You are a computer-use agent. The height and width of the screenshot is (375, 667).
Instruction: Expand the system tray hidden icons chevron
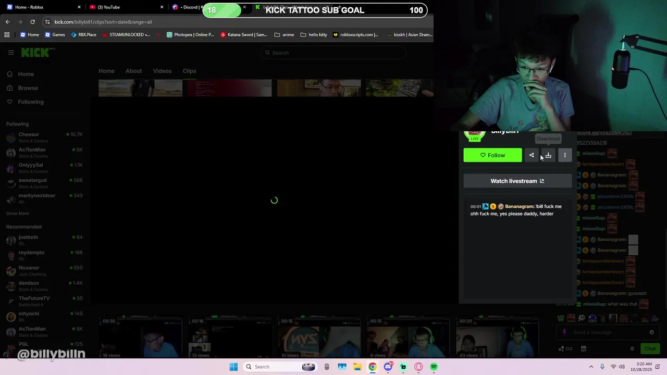coord(591,367)
